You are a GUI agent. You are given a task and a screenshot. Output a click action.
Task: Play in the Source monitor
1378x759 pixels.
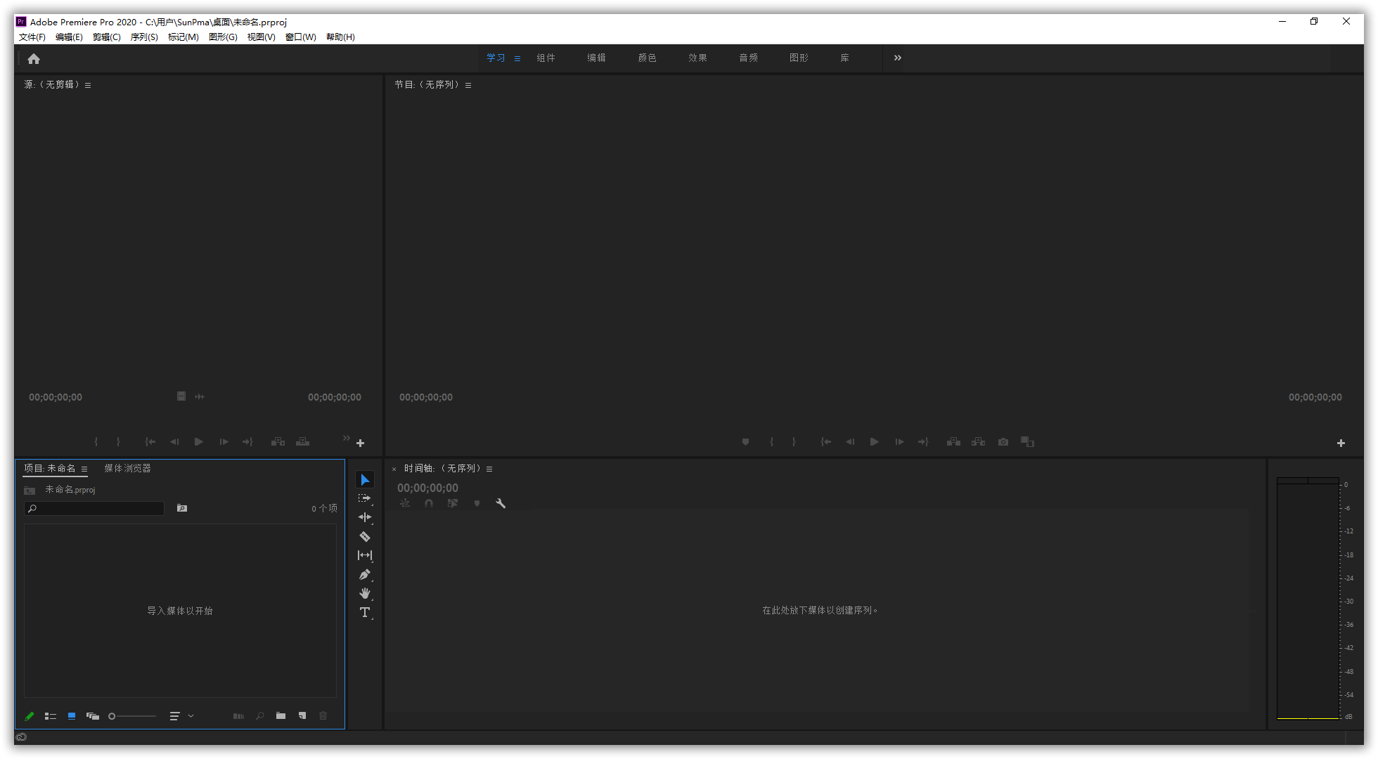click(x=199, y=442)
